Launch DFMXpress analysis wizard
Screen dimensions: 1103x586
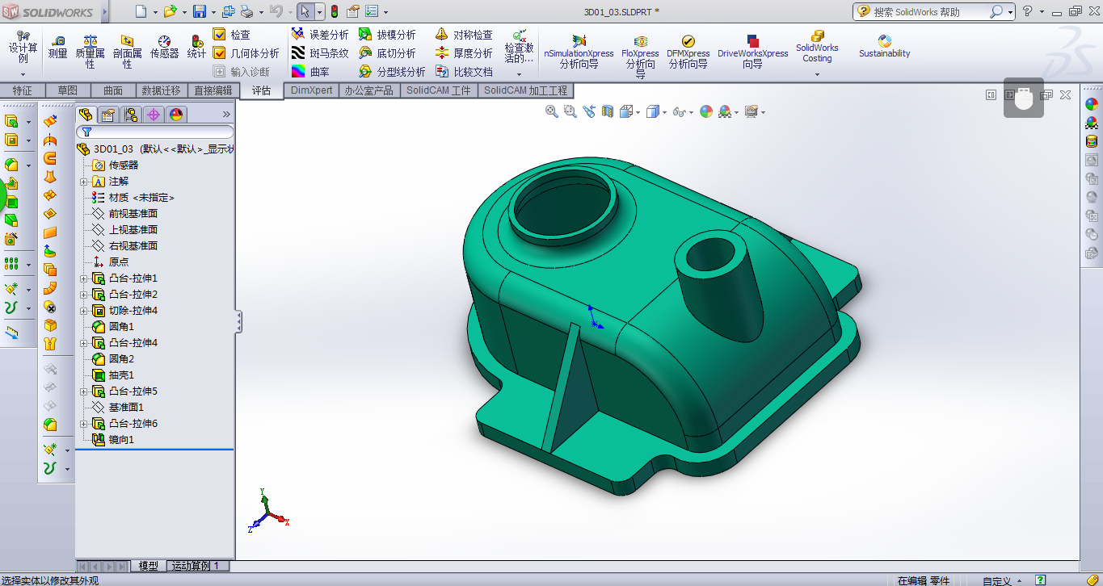tap(688, 52)
